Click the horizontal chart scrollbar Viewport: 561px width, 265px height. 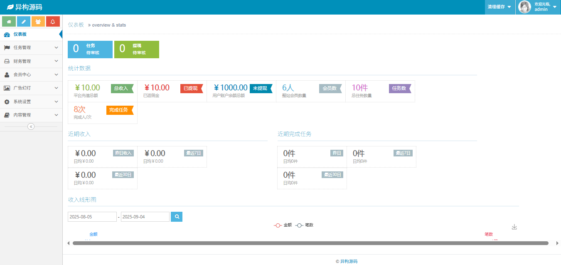click(x=310, y=243)
